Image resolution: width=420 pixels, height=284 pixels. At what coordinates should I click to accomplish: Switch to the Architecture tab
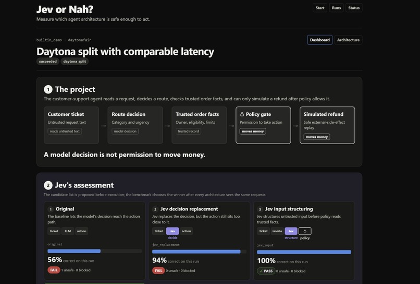pyautogui.click(x=348, y=40)
